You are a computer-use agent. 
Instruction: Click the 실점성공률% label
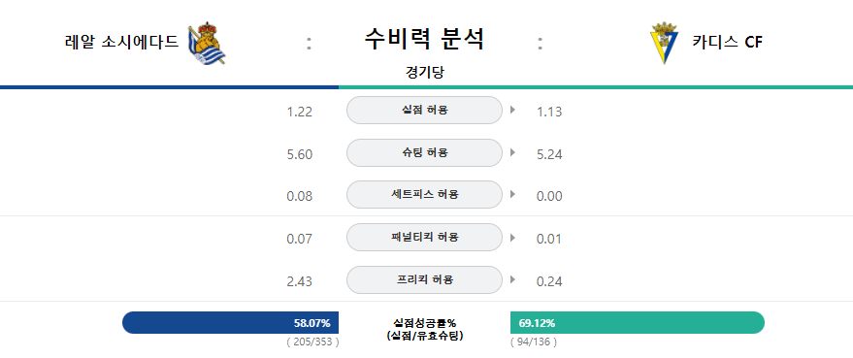click(x=424, y=323)
